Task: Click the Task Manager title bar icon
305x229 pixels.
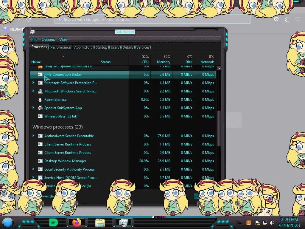Action: [32, 32]
